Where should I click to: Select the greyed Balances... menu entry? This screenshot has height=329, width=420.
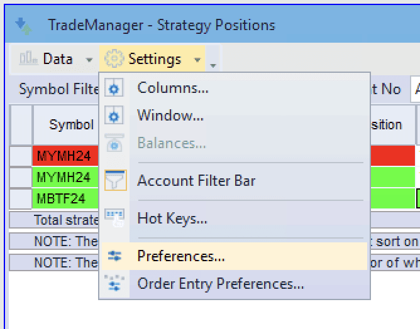tap(235, 143)
